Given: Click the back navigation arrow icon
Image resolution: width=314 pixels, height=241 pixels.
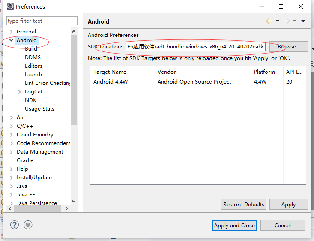Looking at the screenshot, I should (269, 21).
